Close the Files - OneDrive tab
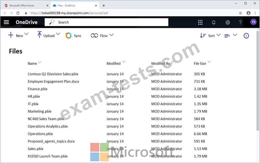Screen dimensions: 260x163 click(96, 6)
